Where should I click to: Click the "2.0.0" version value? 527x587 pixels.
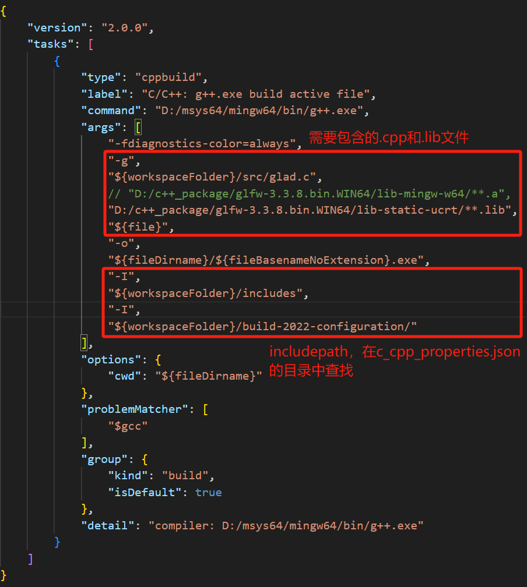point(124,28)
